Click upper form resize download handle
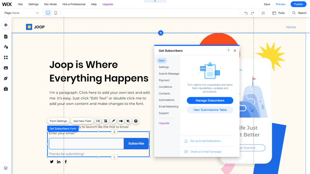310x174 pixels. [114, 131]
